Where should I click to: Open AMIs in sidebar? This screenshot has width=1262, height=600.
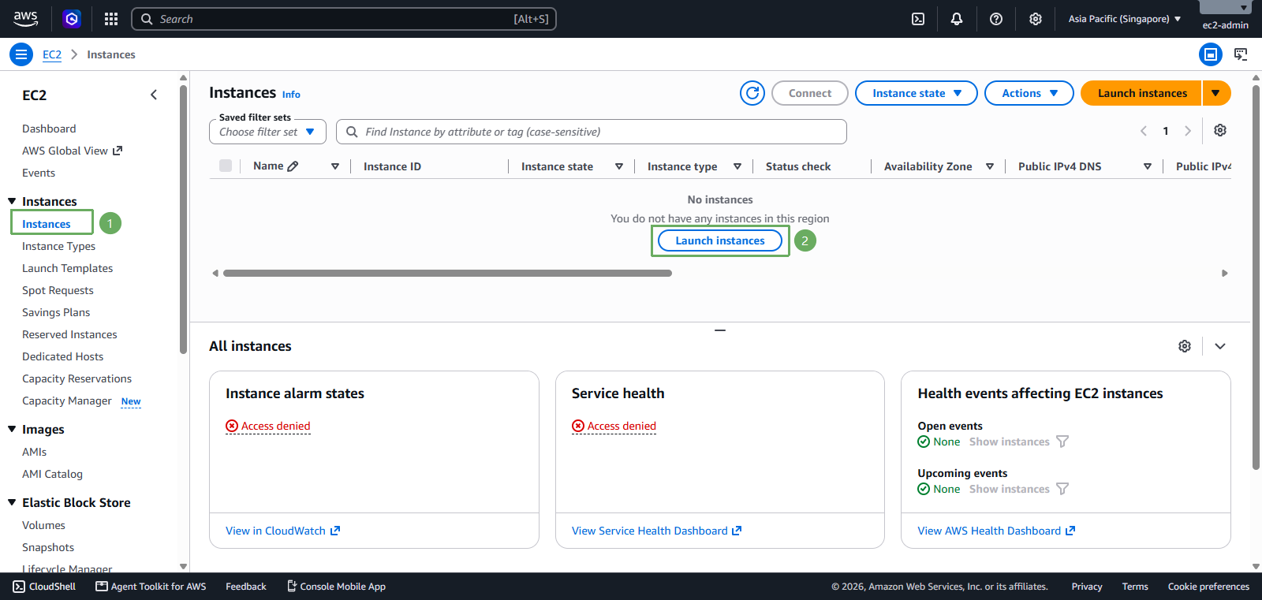34,452
